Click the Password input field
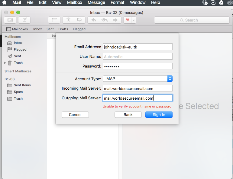 point(138,66)
